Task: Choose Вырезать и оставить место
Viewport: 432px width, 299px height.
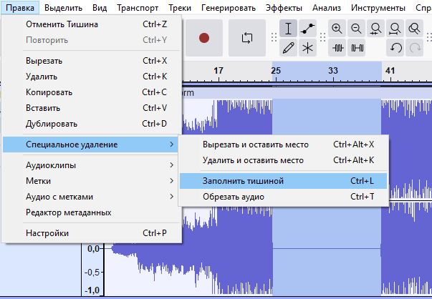Action: click(283, 144)
